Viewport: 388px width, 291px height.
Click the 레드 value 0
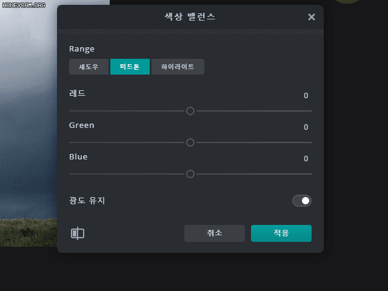(x=306, y=96)
